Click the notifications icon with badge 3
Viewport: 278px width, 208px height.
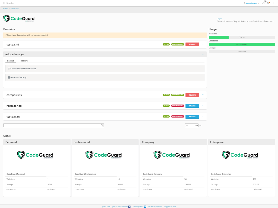click(263, 3)
